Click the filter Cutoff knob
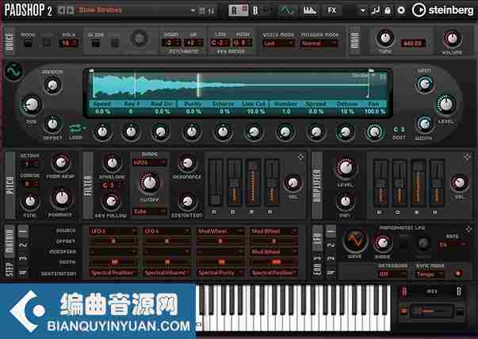478x339 pixels. click(x=149, y=183)
